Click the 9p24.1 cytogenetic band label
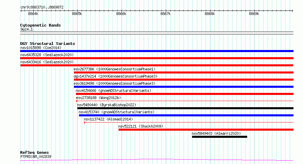The width and height of the screenshot is (303, 164). (27, 29)
